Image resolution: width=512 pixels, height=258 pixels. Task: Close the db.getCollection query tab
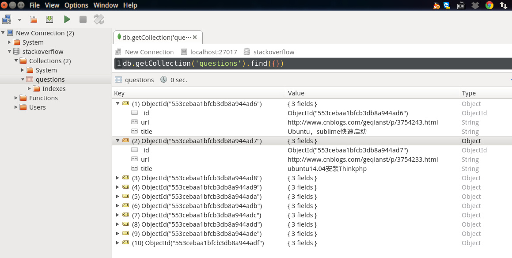(195, 37)
